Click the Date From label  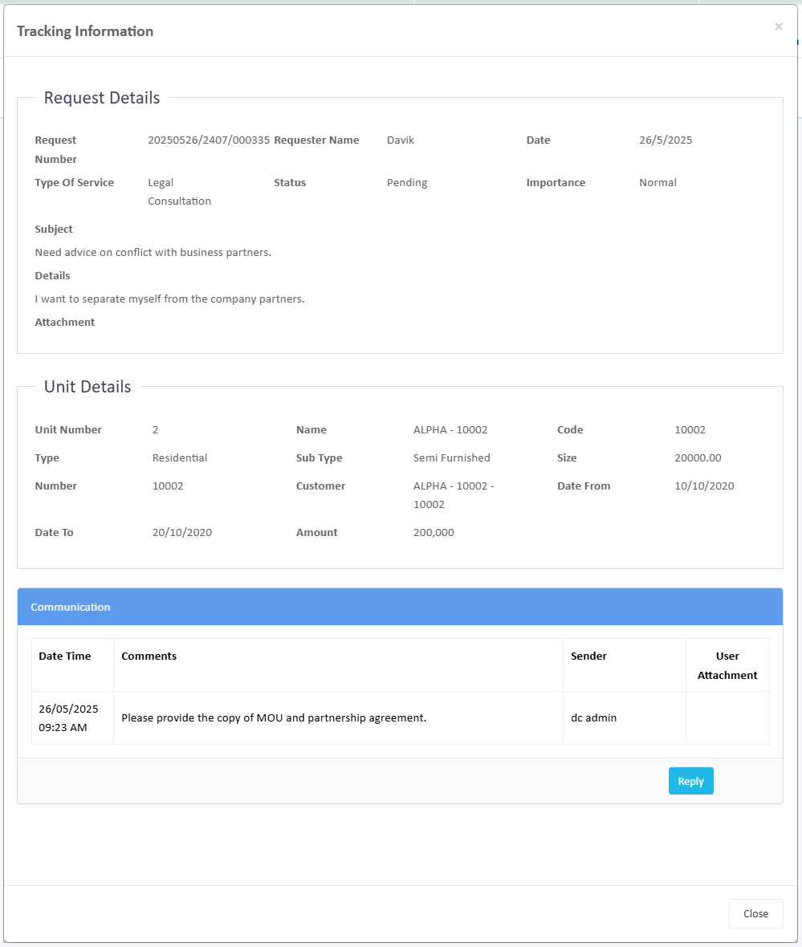583,486
